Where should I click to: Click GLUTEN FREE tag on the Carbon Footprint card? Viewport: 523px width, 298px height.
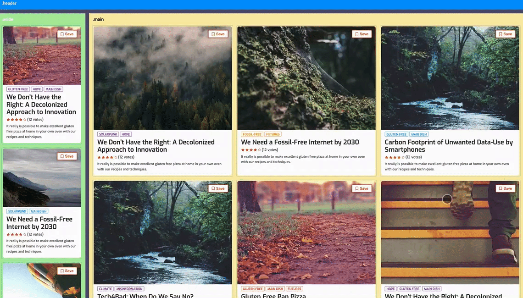click(396, 134)
